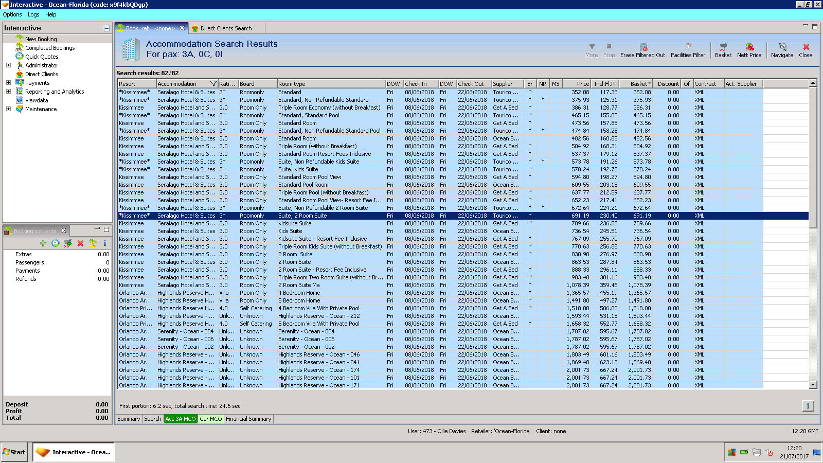Switch to the Financial Summary tab
The width and height of the screenshot is (823, 463).
248,419
